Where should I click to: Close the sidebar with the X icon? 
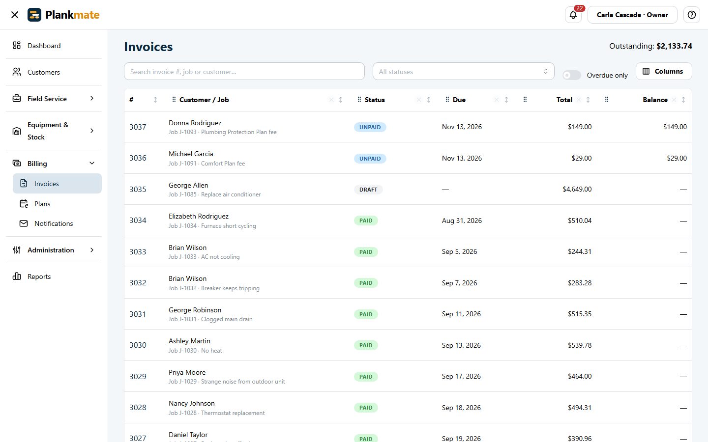tap(15, 15)
